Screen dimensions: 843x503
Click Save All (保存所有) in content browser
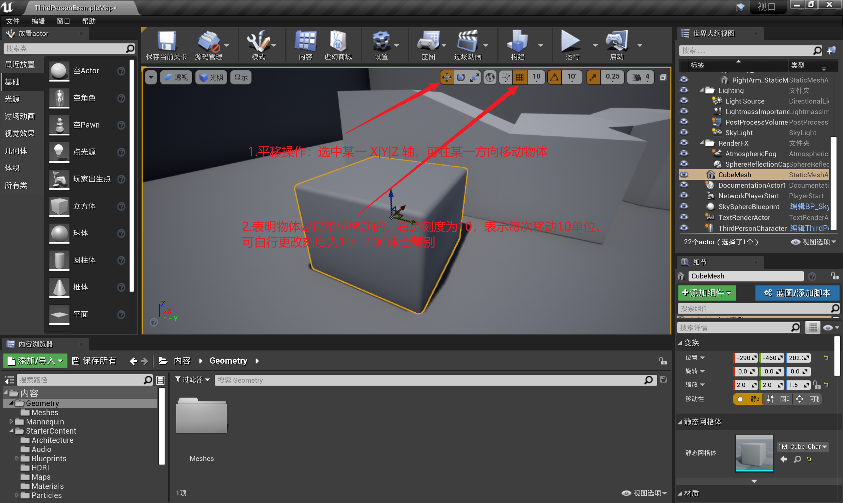[95, 361]
